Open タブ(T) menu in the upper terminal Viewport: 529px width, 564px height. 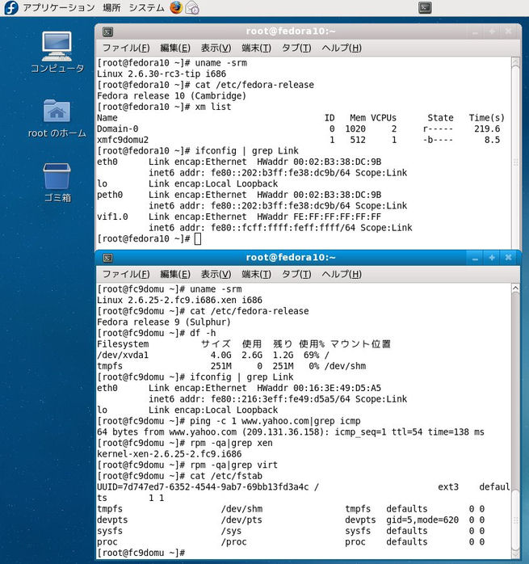tap(296, 48)
